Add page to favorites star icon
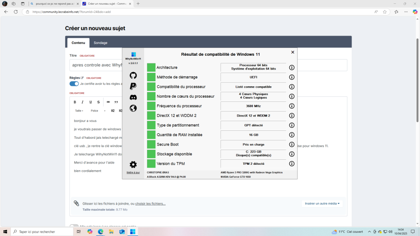Viewport: 420px width, 236px height. (385, 12)
